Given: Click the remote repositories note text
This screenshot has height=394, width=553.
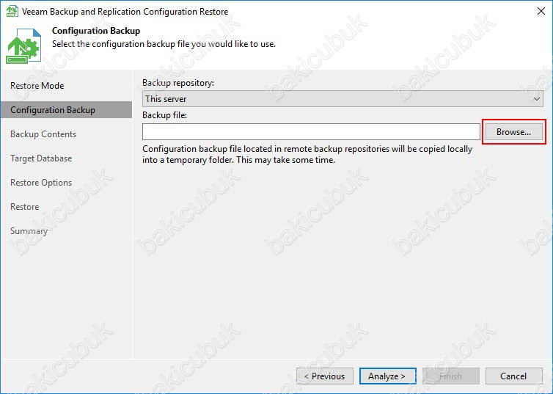Looking at the screenshot, I should pos(307,155).
